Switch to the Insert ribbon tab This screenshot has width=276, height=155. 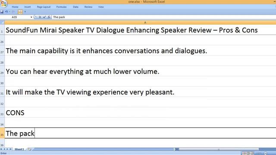(27, 7)
